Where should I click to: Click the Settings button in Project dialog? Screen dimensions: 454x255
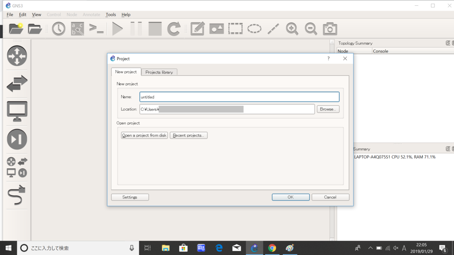130,197
